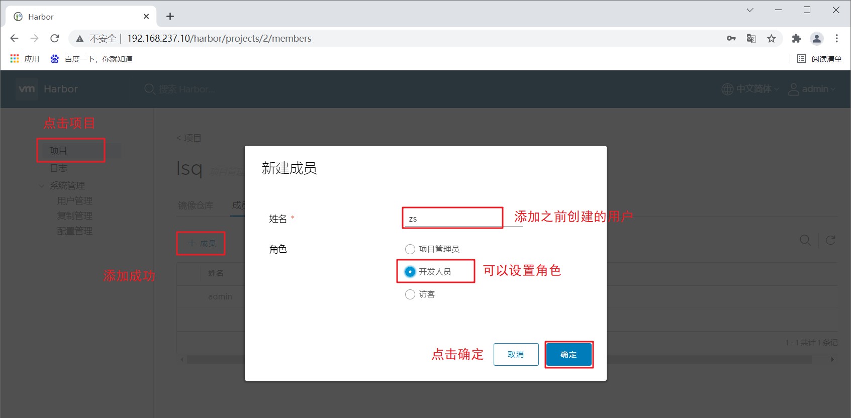Click 取消 to cancel dialog
Image resolution: width=851 pixels, height=418 pixels.
click(x=516, y=354)
